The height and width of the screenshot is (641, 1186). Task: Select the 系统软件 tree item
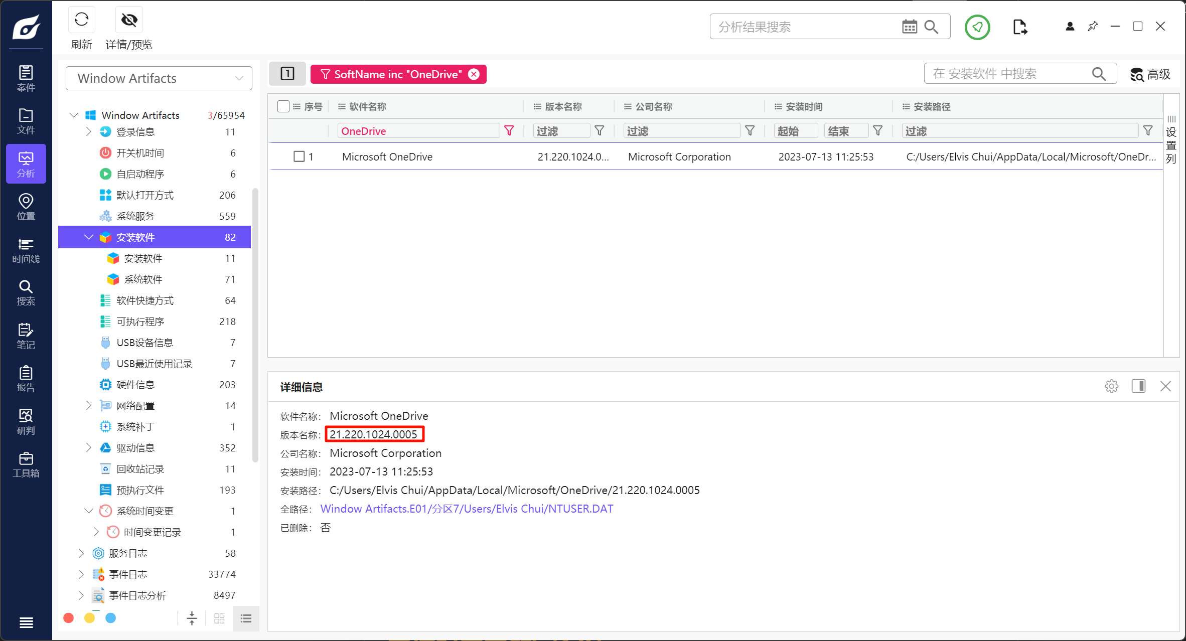pos(143,279)
